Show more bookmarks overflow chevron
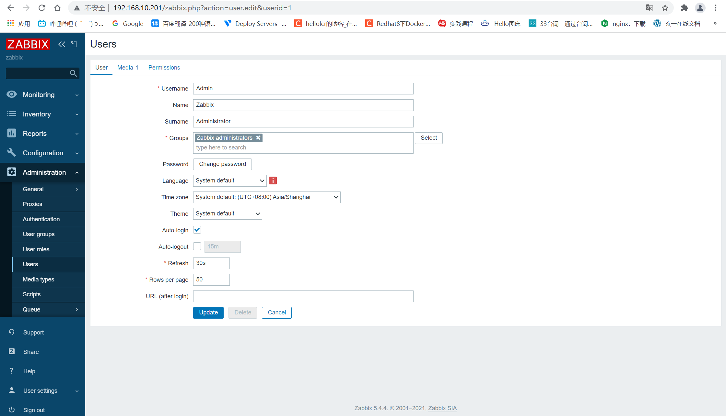Image resolution: width=726 pixels, height=416 pixels. click(x=715, y=23)
